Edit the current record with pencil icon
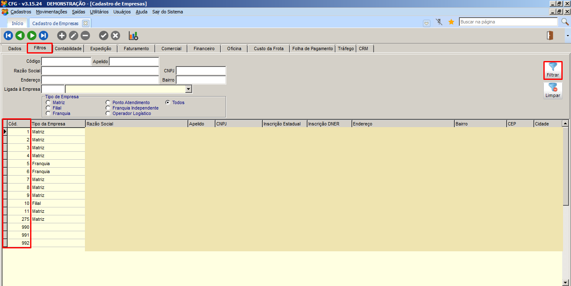 [73, 36]
